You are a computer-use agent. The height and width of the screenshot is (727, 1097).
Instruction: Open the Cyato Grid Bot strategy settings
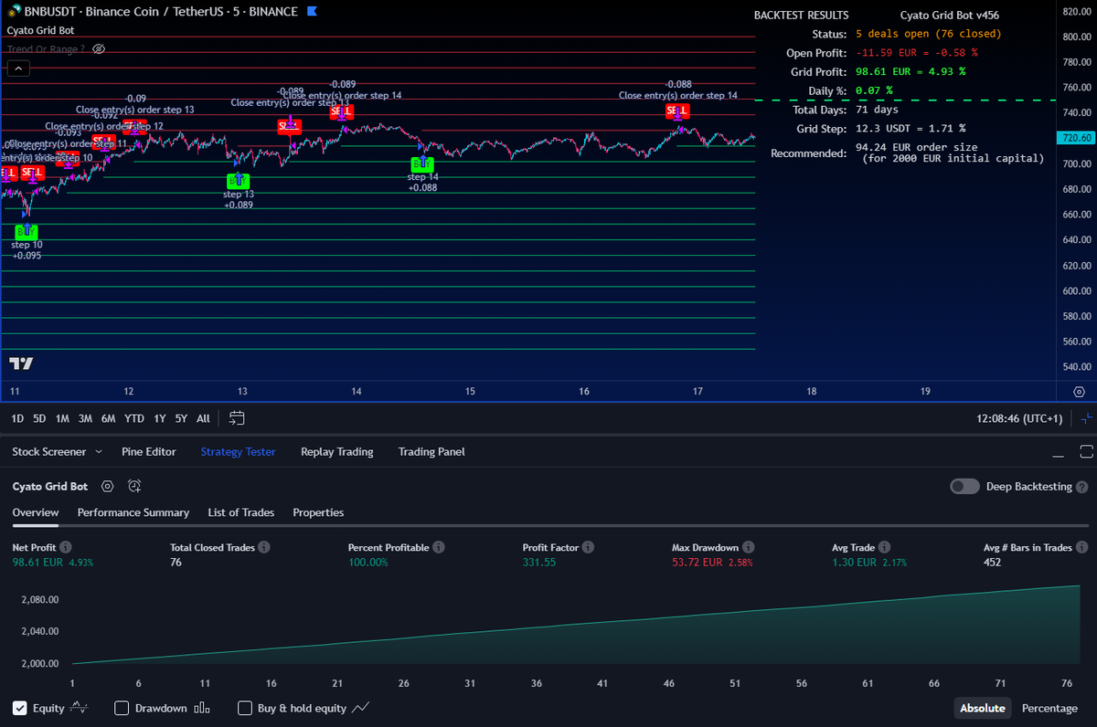pyautogui.click(x=107, y=487)
